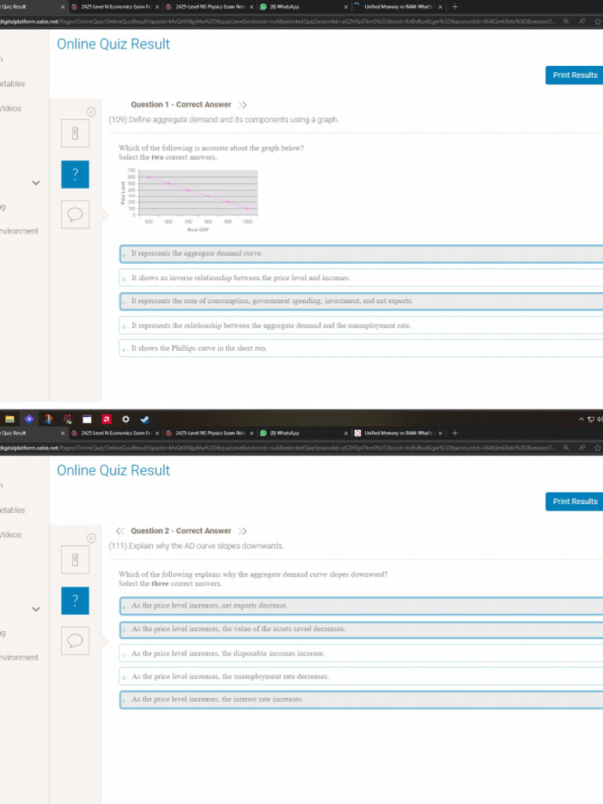
Task: Select the blue question mark on the Question 2 page
Action: [75, 601]
